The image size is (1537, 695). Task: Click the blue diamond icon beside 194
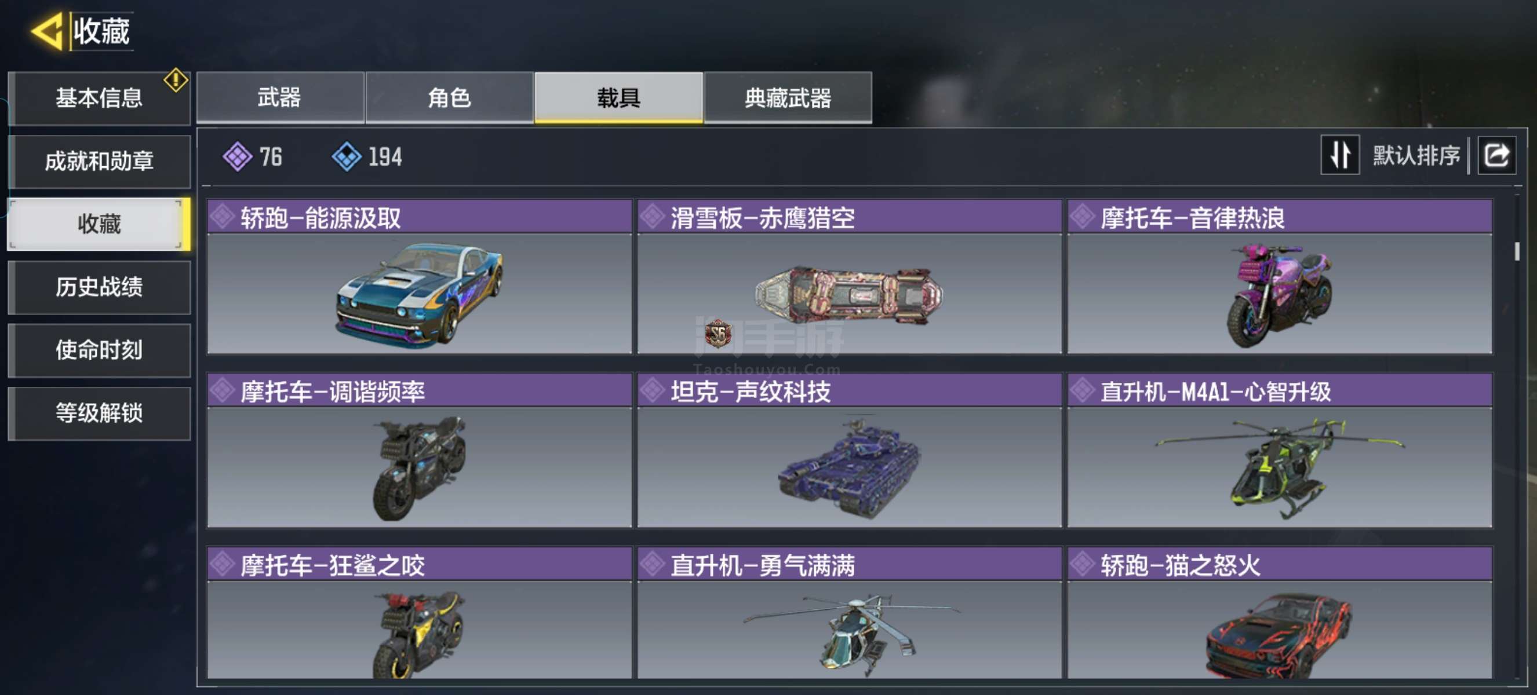[x=346, y=157]
